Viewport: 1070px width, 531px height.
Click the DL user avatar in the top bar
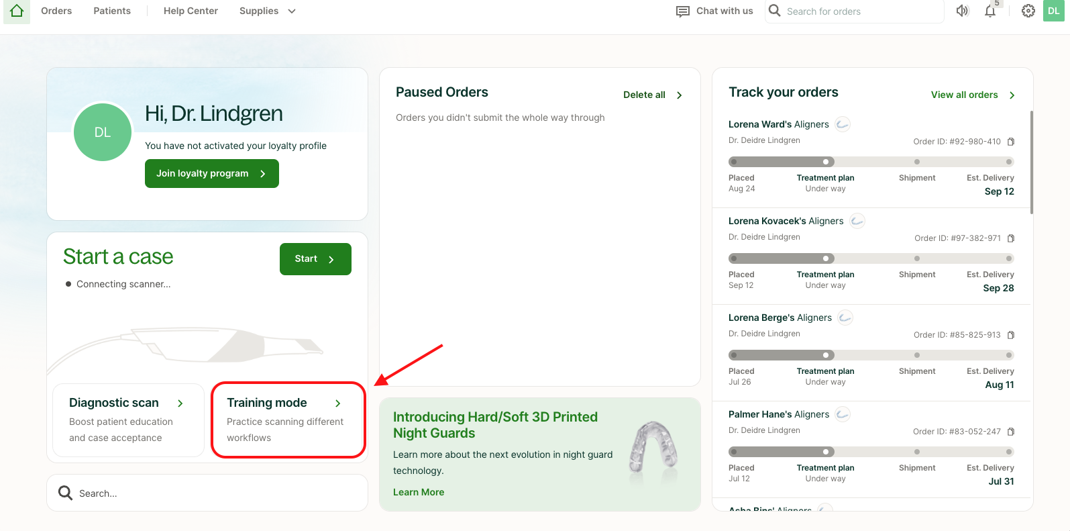(1053, 11)
